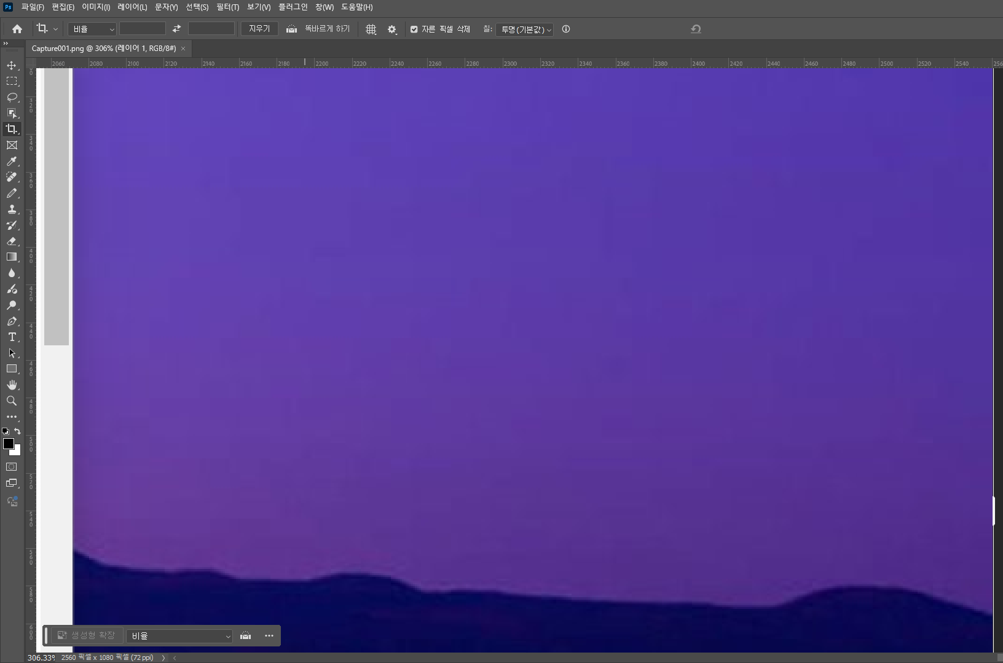Open 비율 dropdown in floating taskbar
Viewport: 1003px width, 663px height.
pyautogui.click(x=179, y=636)
